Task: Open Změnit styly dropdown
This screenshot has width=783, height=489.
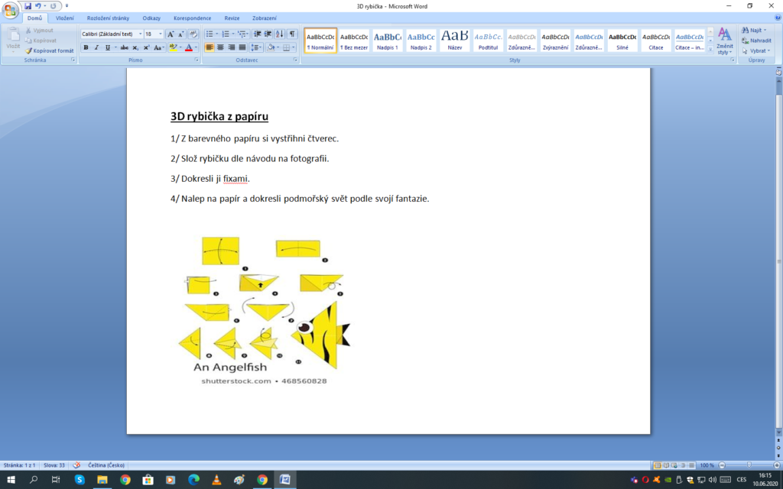Action: (724, 41)
